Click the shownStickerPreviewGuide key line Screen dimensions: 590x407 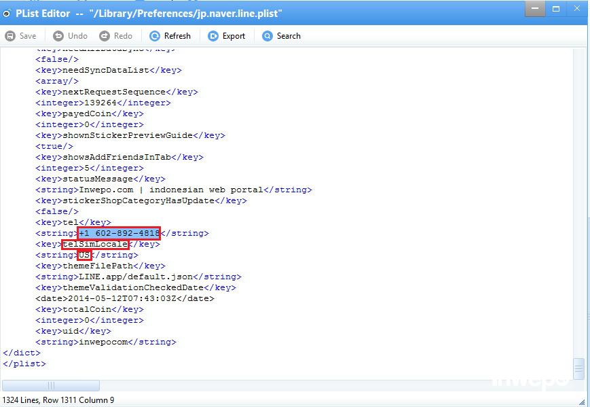point(130,135)
